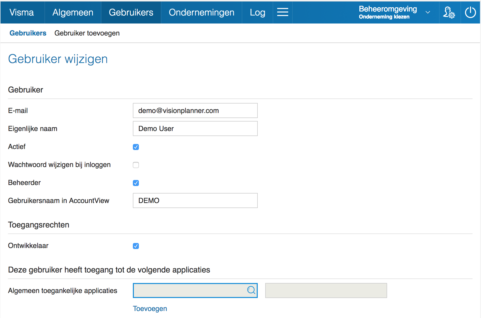
Task: Click the Wachtwoord wijzigen bij inloggen label
Action: (x=59, y=165)
